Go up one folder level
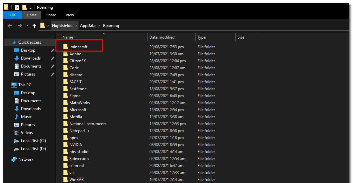 34,26
